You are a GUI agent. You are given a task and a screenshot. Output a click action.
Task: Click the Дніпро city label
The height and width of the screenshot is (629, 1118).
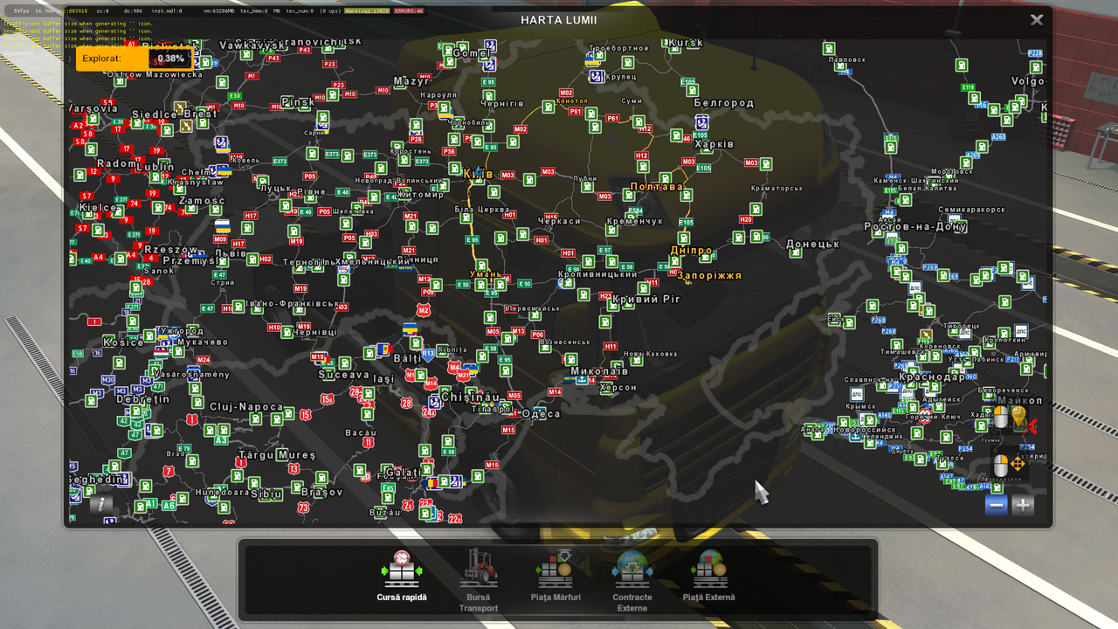coord(692,251)
